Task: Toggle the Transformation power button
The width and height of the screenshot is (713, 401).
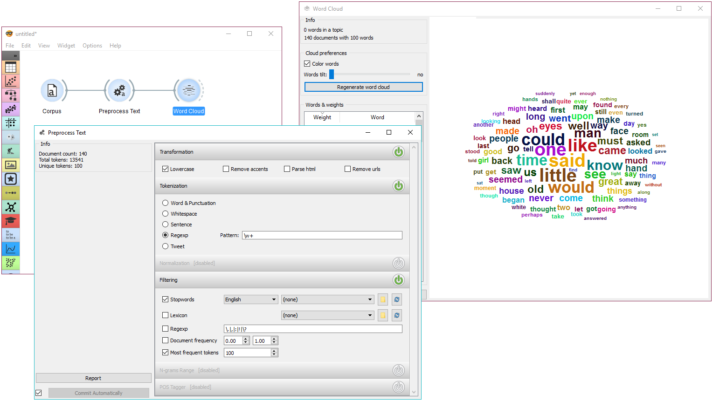Action: click(398, 152)
